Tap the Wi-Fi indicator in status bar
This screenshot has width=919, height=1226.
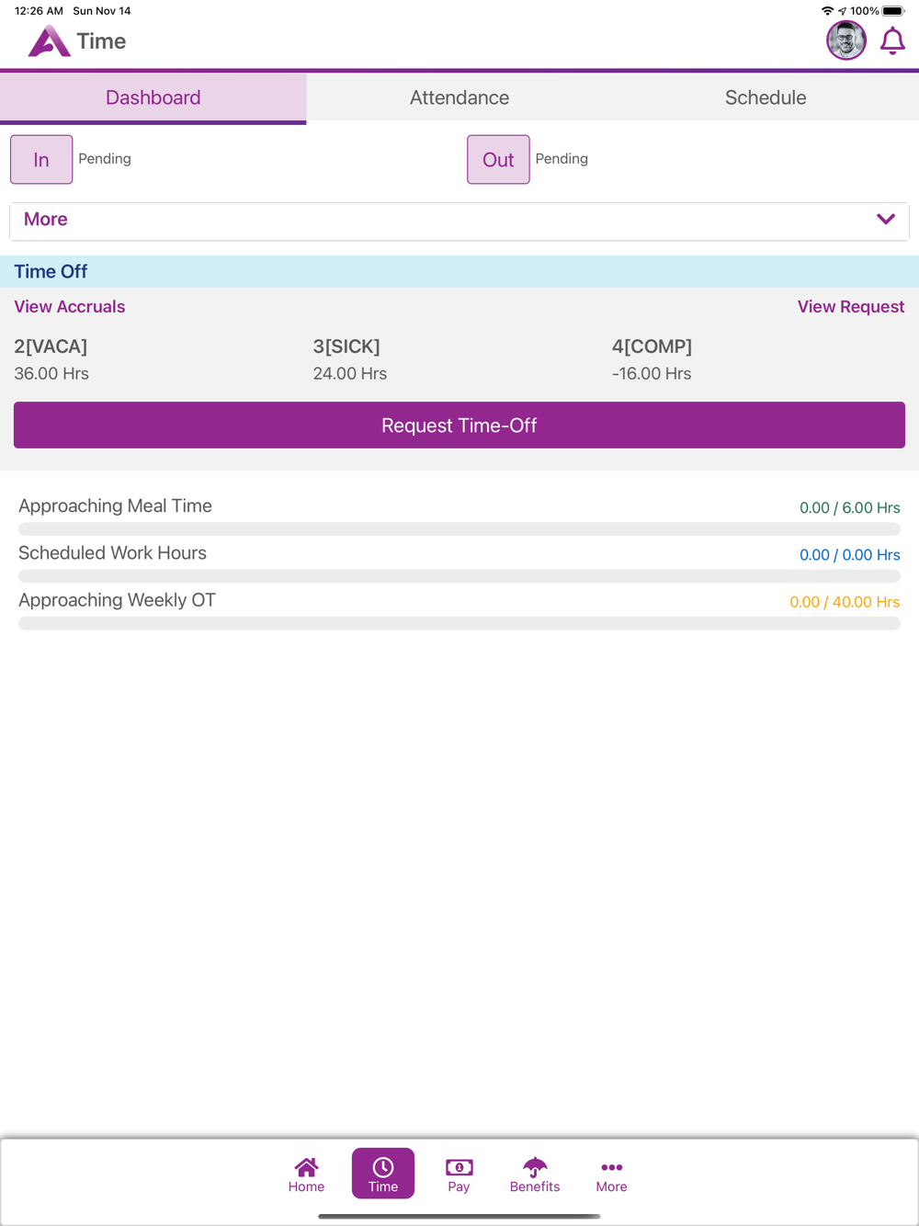(x=827, y=11)
